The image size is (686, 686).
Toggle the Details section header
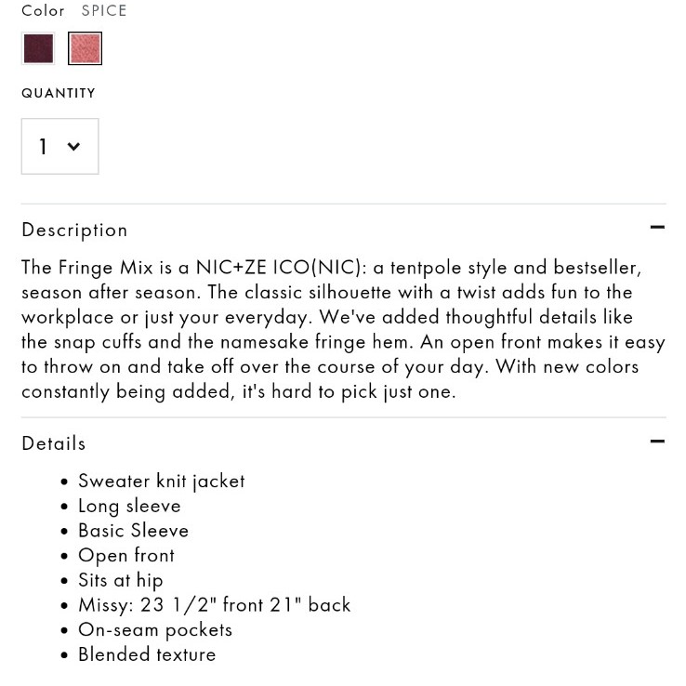click(x=343, y=443)
